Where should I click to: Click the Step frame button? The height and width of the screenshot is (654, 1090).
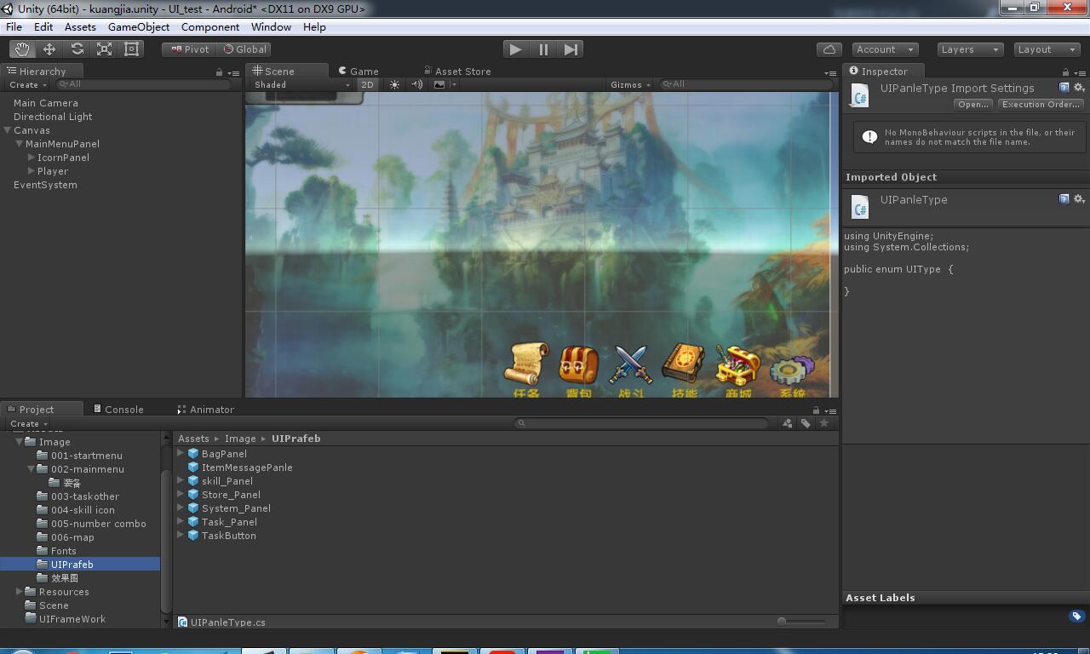(571, 49)
